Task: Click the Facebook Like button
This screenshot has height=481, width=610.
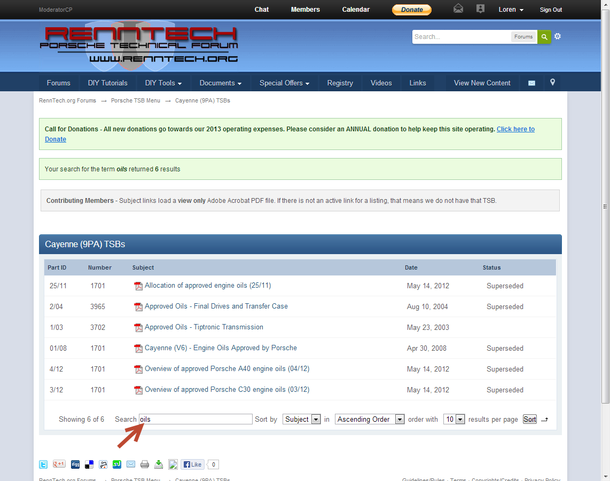Action: [192, 464]
